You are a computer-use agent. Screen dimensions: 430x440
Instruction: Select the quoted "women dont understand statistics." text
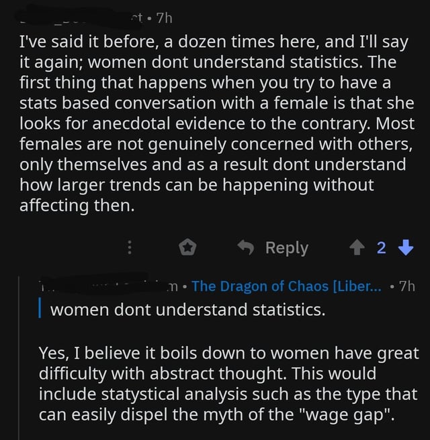pos(187,310)
